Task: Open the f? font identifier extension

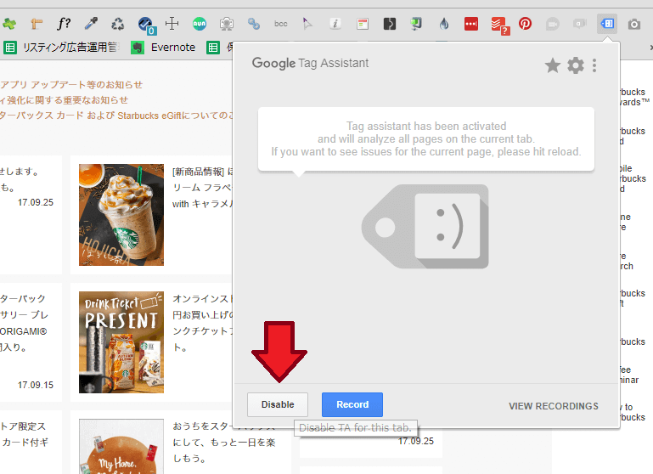Action: pyautogui.click(x=64, y=24)
